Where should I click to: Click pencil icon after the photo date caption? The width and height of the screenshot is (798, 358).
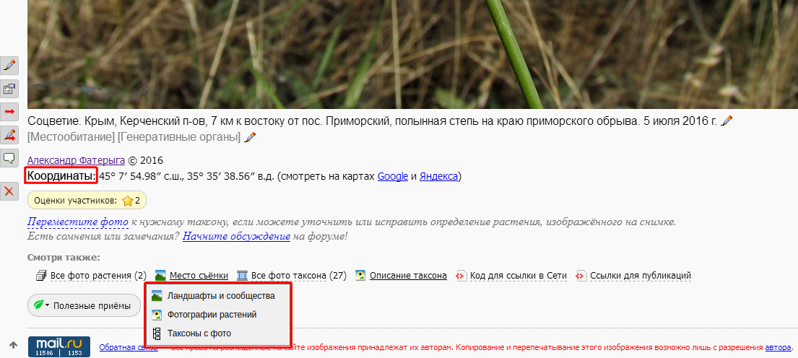727,121
